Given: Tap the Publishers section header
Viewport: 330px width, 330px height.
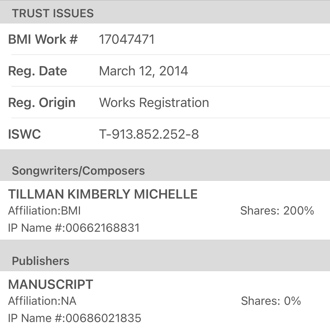Looking at the screenshot, I should click(41, 261).
